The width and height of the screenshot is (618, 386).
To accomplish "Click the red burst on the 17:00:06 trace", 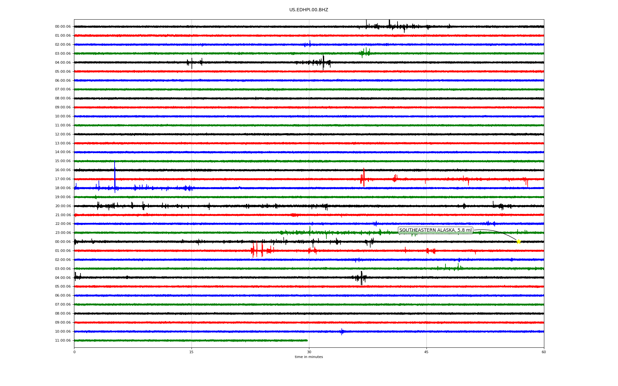I will point(363,179).
